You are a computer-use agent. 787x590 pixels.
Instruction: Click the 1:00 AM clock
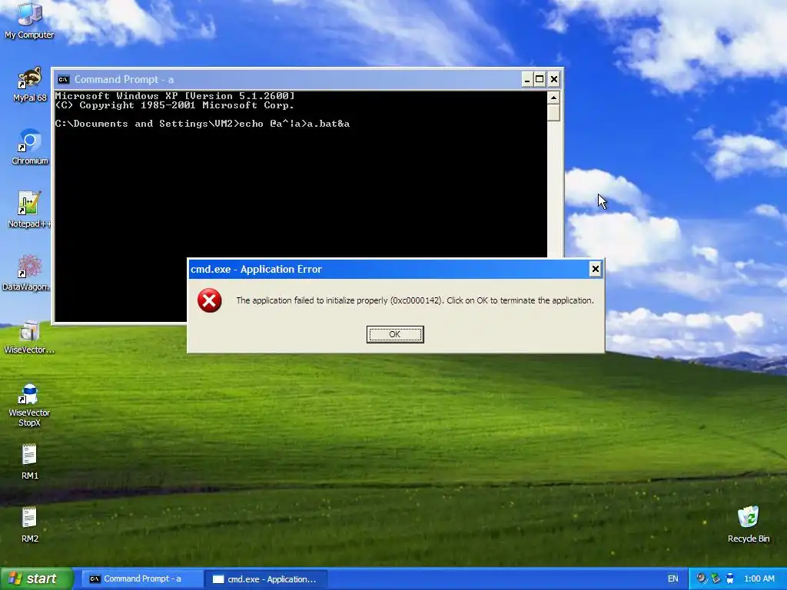(759, 579)
